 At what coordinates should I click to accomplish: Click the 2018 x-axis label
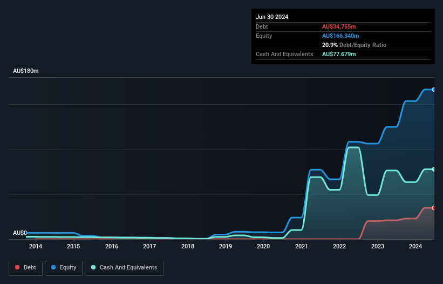188,246
